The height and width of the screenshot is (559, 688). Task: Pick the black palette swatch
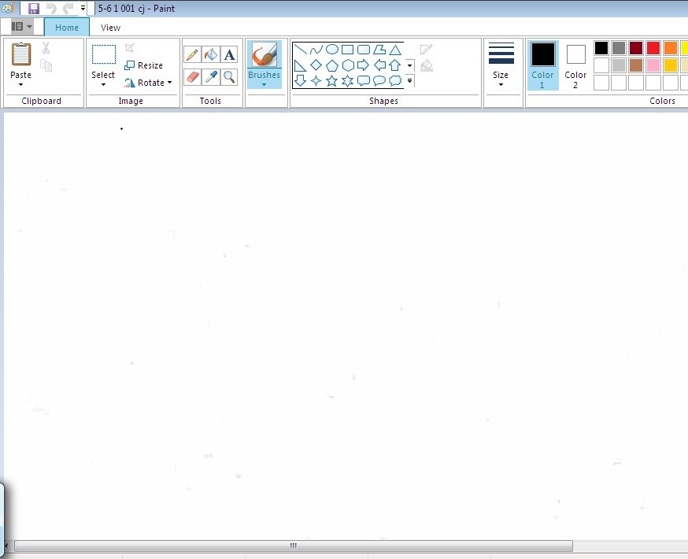click(x=601, y=48)
